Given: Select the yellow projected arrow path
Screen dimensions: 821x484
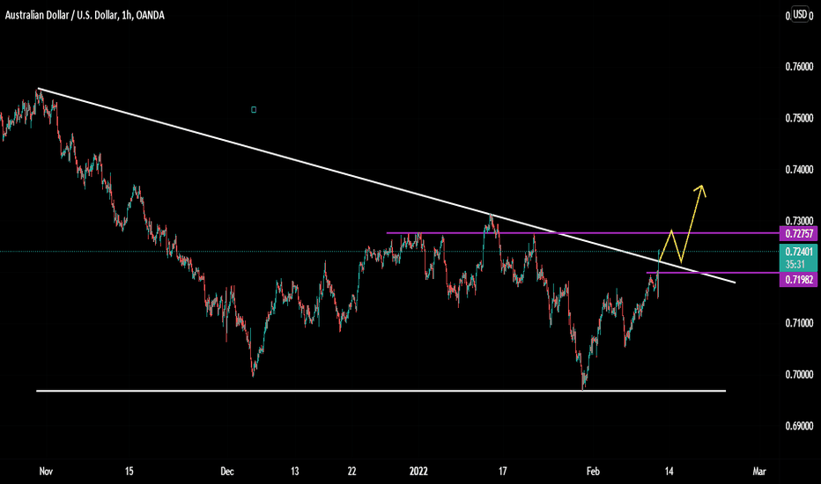Looking at the screenshot, I should pos(690,223).
